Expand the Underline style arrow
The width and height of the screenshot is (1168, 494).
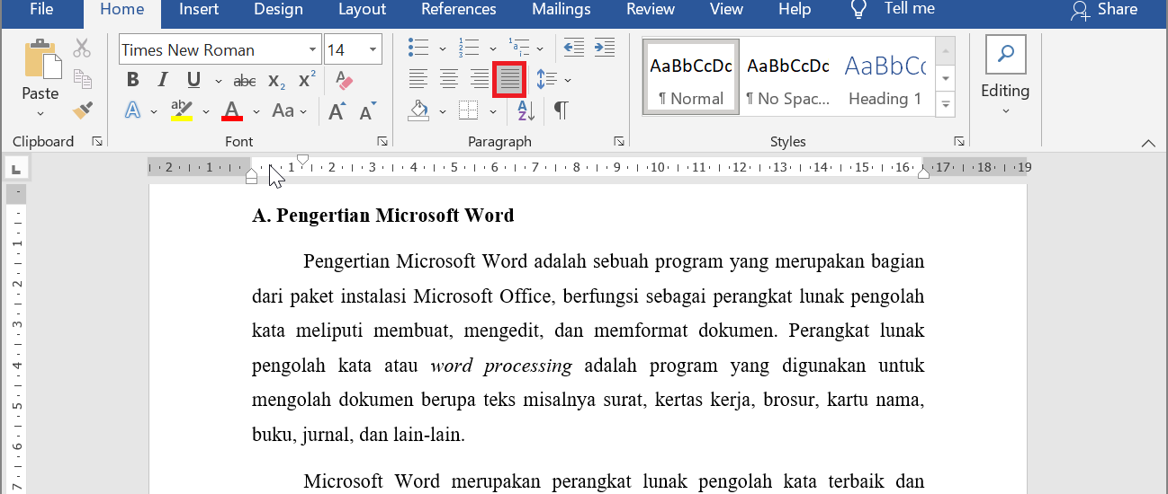point(218,81)
